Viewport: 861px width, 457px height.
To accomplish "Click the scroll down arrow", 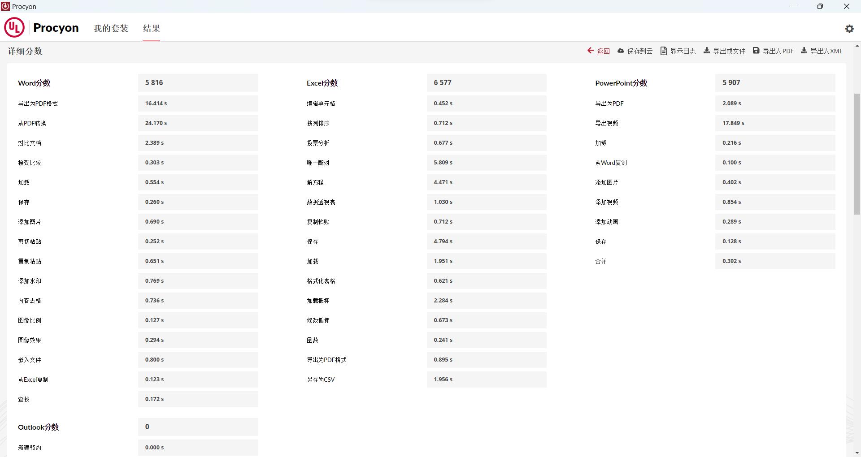I will click(x=857, y=453).
